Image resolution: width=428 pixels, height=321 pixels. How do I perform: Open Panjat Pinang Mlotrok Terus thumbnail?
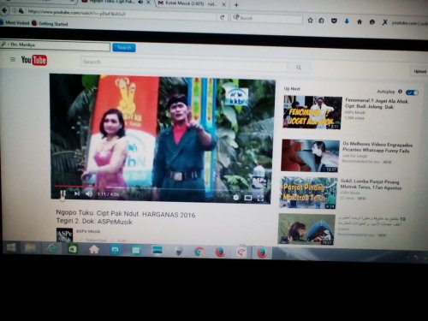308,193
